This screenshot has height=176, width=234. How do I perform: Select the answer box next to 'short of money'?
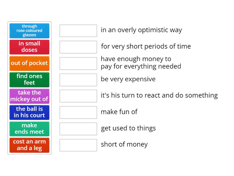[x=78, y=145]
